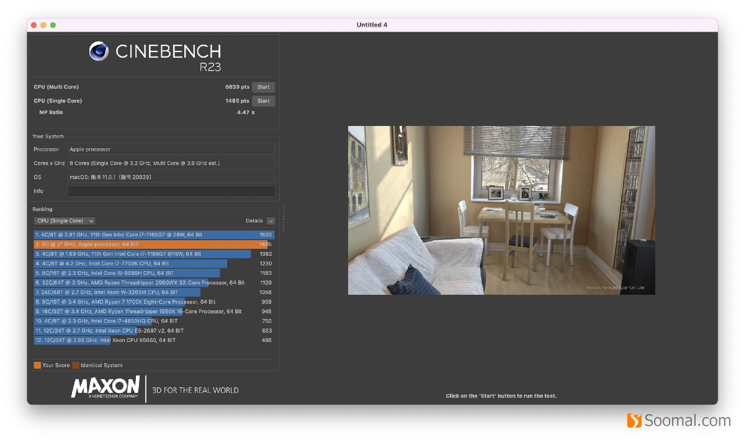The height and width of the screenshot is (440, 744).
Task: Click the rendered room preview image
Action: pos(501,210)
